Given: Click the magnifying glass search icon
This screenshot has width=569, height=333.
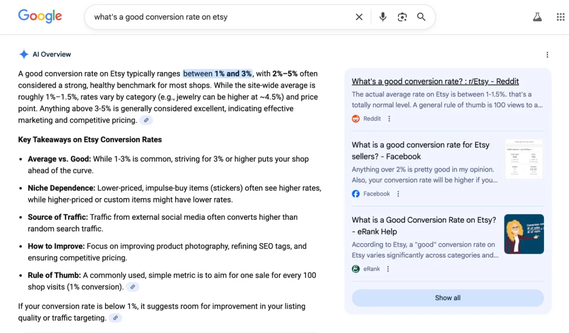Looking at the screenshot, I should pos(421,17).
